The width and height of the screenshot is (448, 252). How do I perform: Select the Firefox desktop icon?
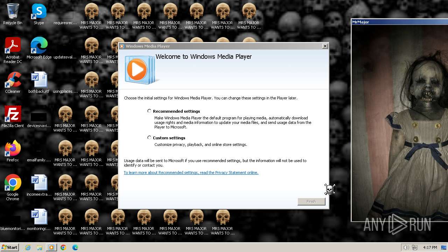click(13, 152)
